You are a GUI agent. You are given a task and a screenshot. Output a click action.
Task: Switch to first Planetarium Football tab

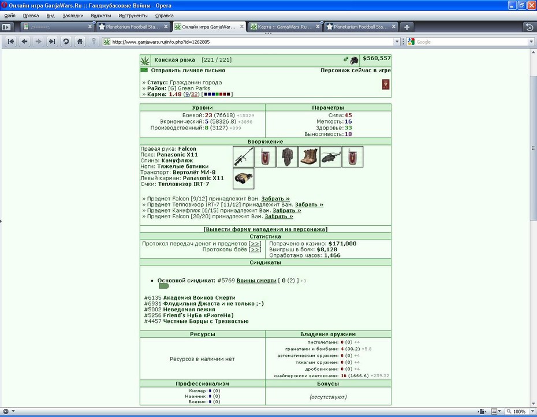pos(133,27)
